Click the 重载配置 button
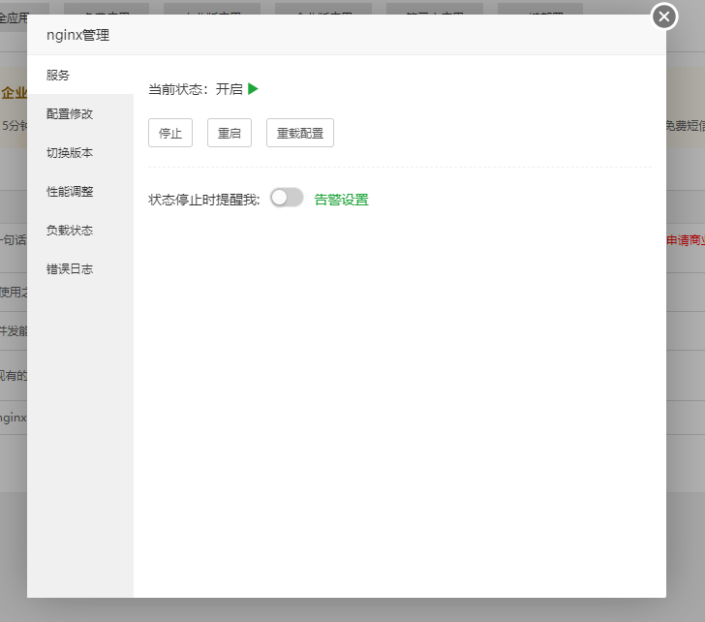The width and height of the screenshot is (705, 622). [x=300, y=133]
